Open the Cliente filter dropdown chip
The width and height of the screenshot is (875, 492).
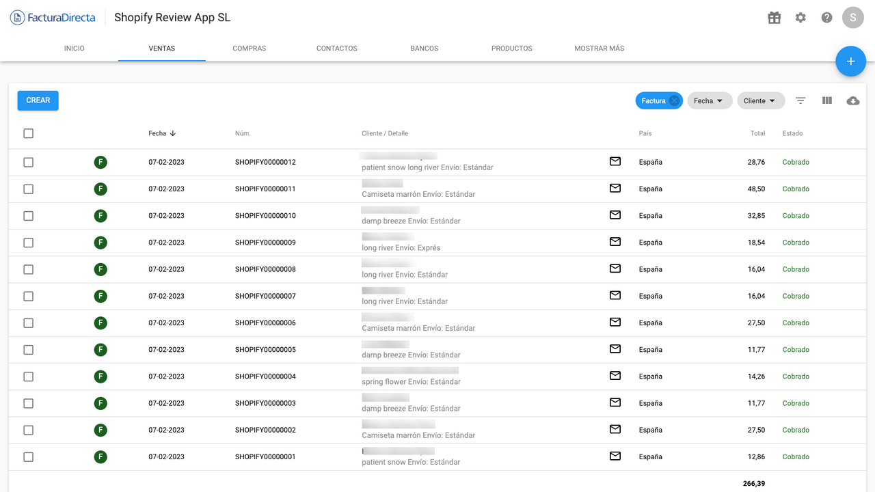tap(761, 101)
